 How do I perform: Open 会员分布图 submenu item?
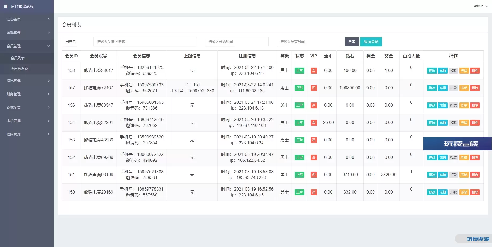pos(19,69)
